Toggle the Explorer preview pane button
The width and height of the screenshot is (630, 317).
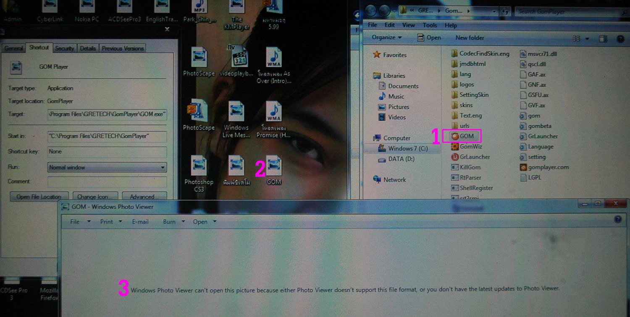pos(603,39)
